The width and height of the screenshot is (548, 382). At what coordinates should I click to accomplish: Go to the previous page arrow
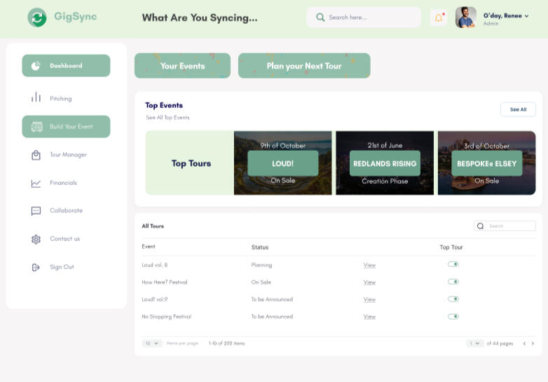pos(524,343)
